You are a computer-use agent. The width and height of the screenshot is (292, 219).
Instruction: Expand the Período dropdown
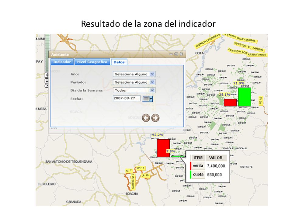tap(134, 82)
